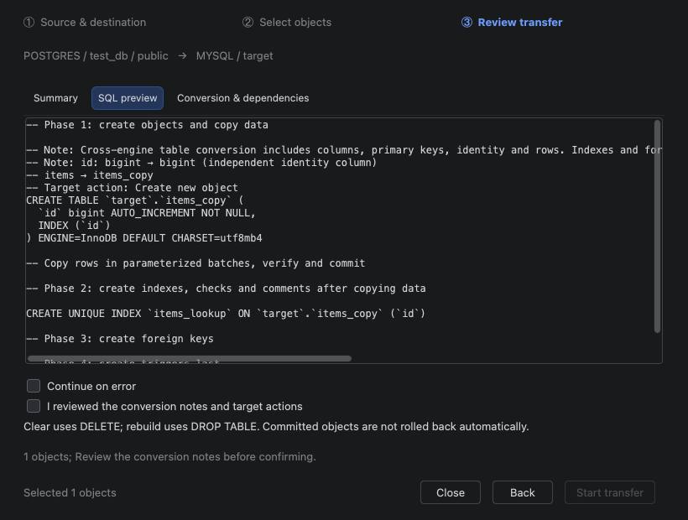Click the 'MYSQL / target' destination path
This screenshot has width=688, height=520.
[235, 56]
